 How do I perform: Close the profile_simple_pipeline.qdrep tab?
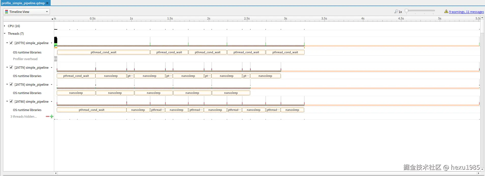[x=47, y=3]
